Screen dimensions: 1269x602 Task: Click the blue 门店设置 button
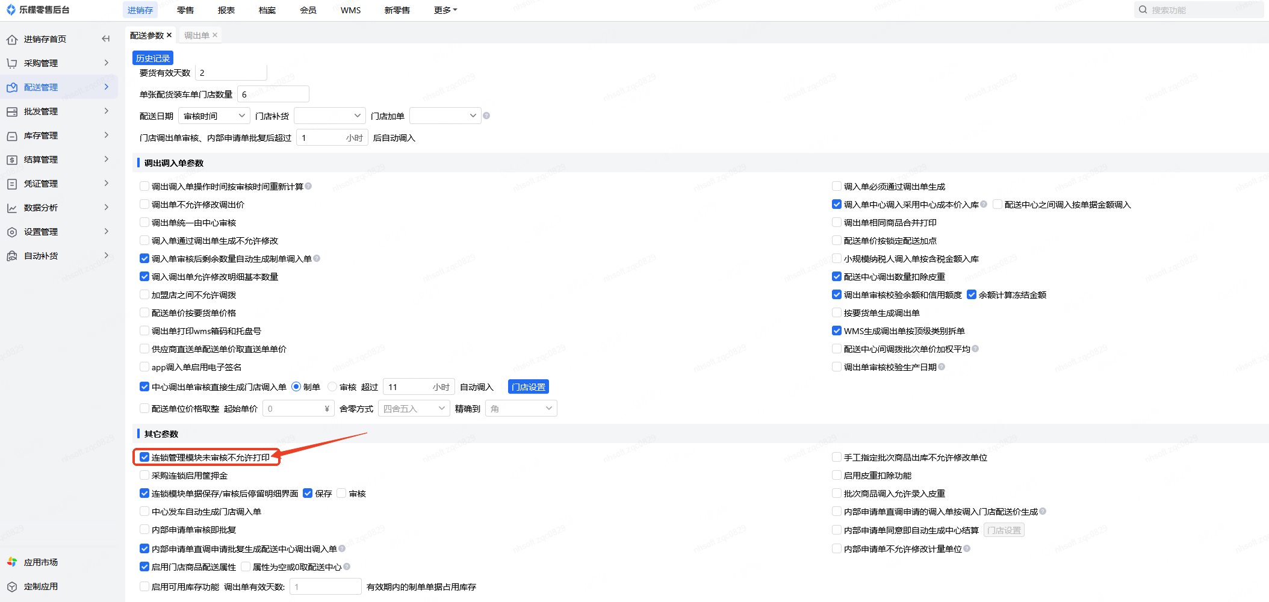(x=529, y=387)
